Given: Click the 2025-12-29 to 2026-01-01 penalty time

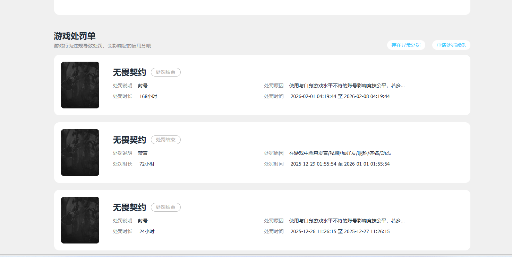Looking at the screenshot, I should click(x=340, y=164).
